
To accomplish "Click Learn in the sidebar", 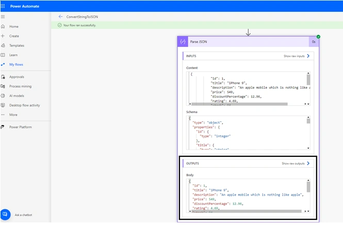I will tap(13, 55).
